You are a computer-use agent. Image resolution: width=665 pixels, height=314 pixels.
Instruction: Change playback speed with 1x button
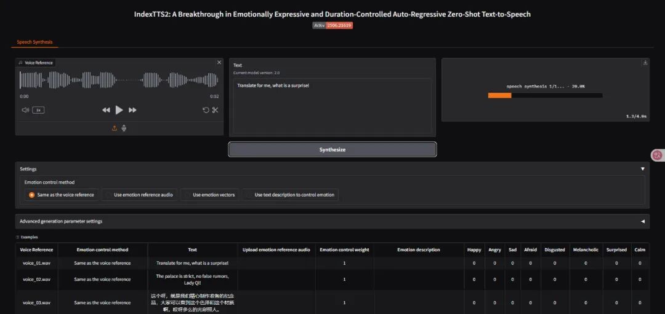pos(38,110)
